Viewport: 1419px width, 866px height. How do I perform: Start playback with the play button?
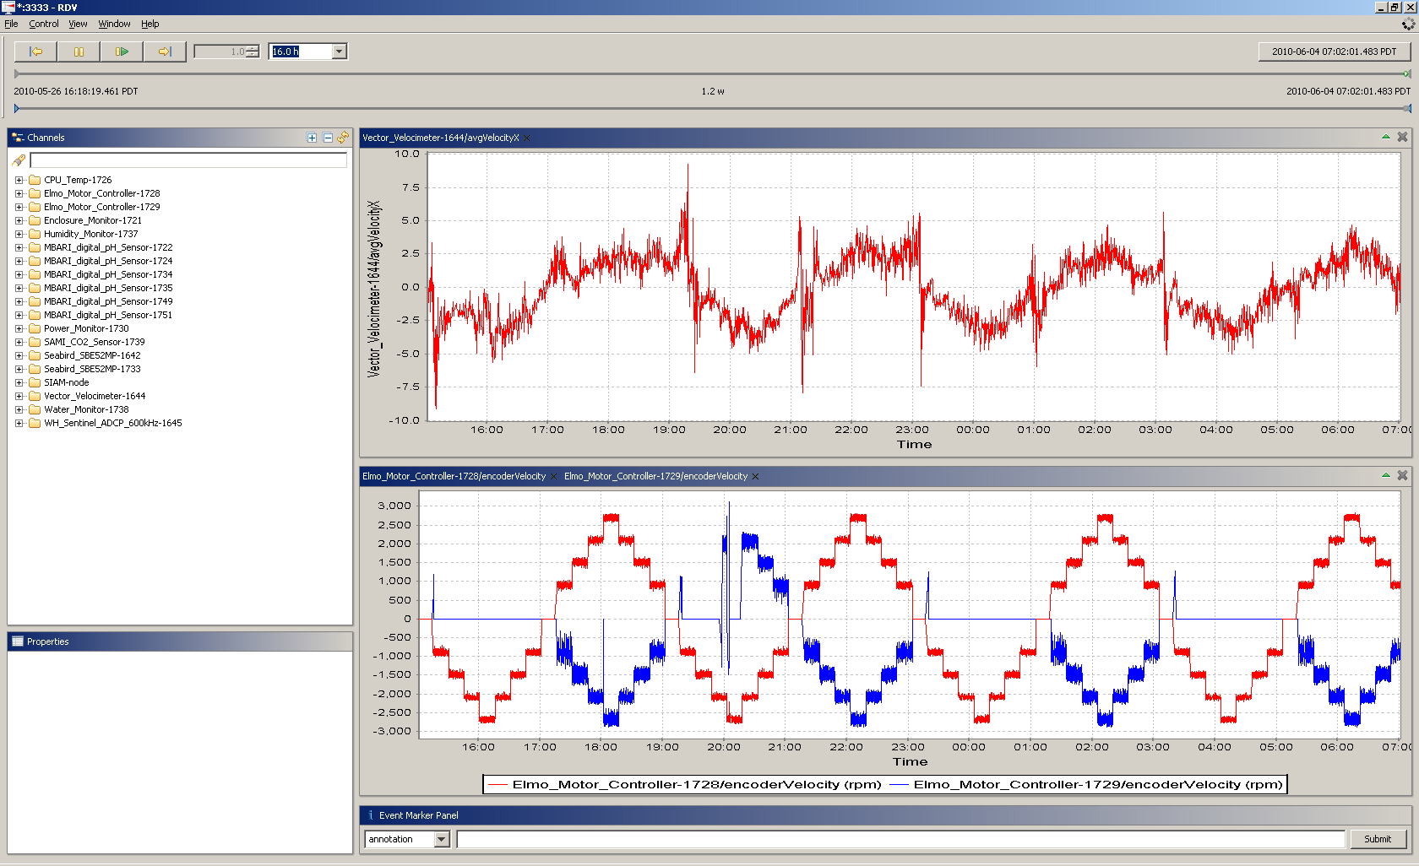[x=122, y=51]
